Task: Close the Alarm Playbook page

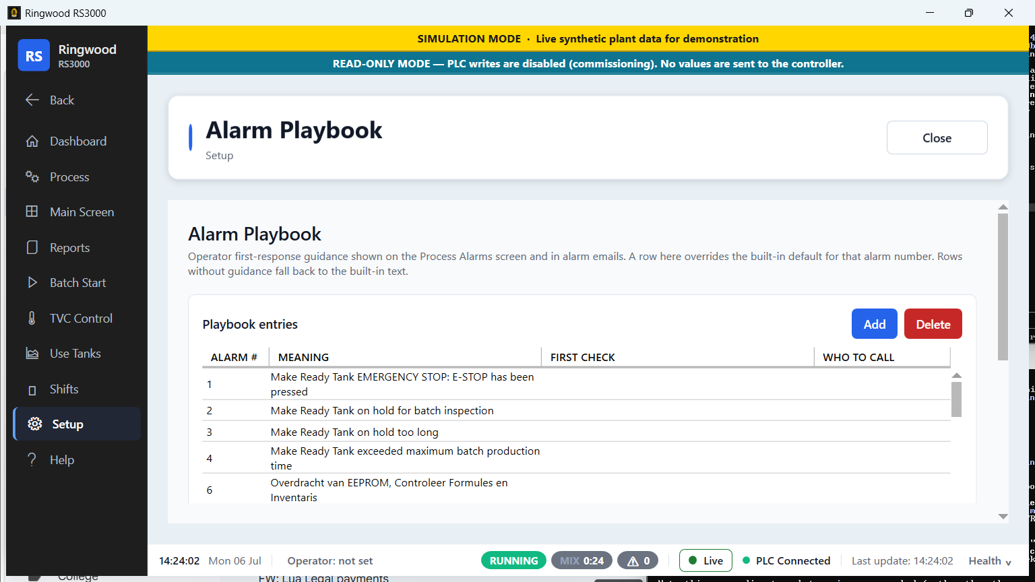Action: pyautogui.click(x=937, y=137)
